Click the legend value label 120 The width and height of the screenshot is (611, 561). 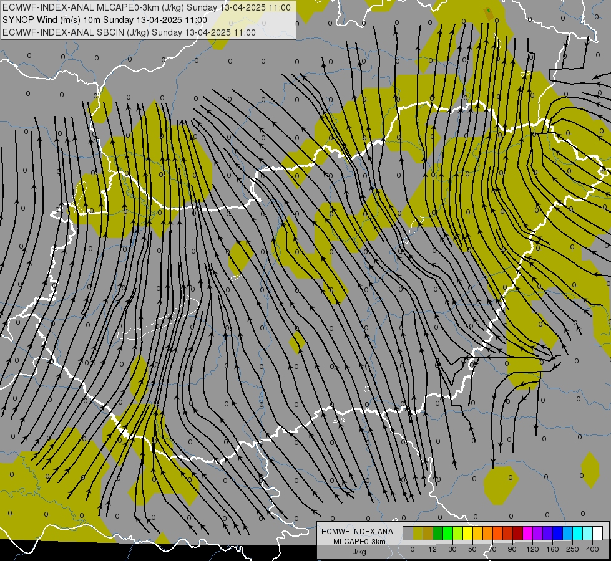coord(533,549)
